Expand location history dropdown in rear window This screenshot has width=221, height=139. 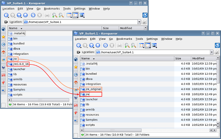(139, 22)
